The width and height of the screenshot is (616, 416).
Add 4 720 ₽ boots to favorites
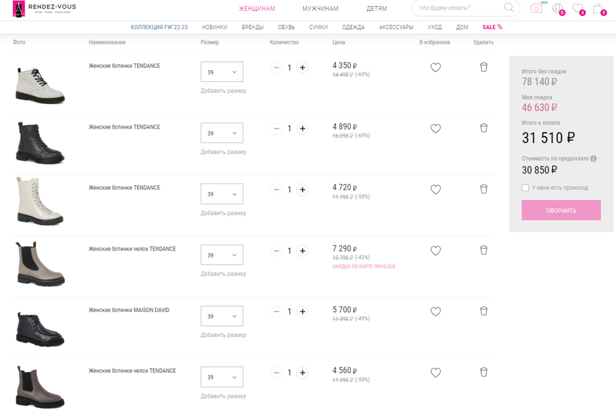436,190
